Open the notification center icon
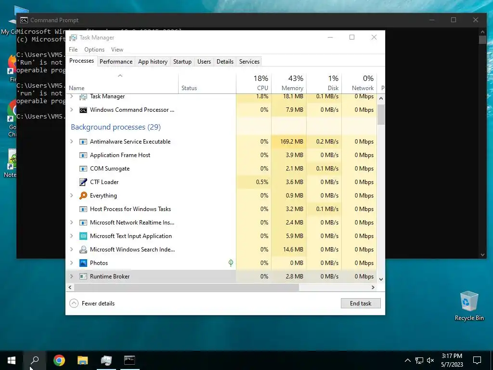The image size is (493, 370). 477,360
